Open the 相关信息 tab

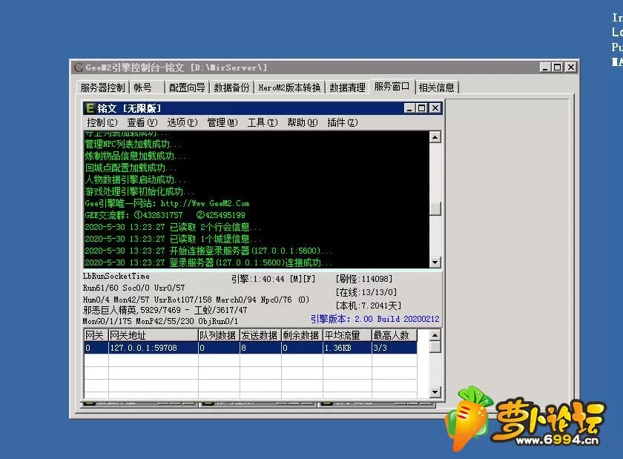coord(436,87)
